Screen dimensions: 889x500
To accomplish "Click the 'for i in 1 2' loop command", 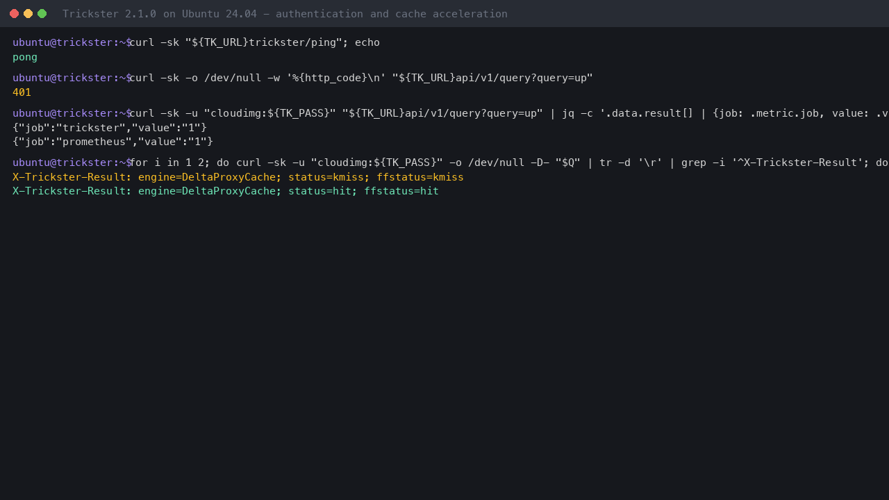I will click(509, 162).
